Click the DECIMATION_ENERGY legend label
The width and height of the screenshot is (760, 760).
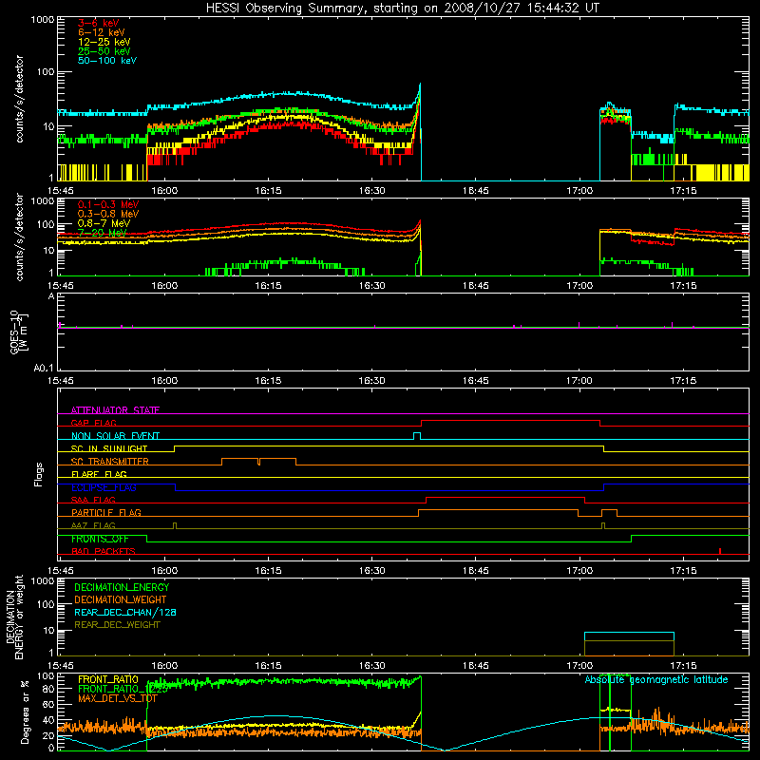point(122,587)
